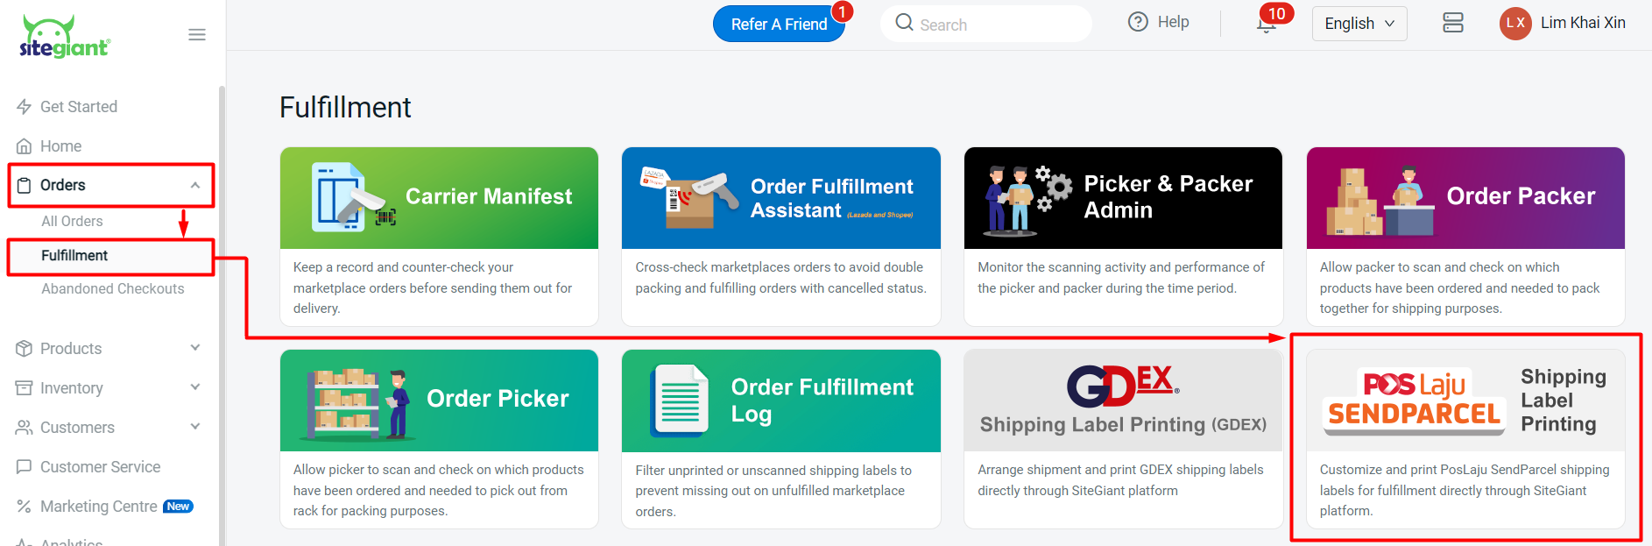Click the server stack icon in header
Image resolution: width=1652 pixels, height=546 pixels.
1453,23
